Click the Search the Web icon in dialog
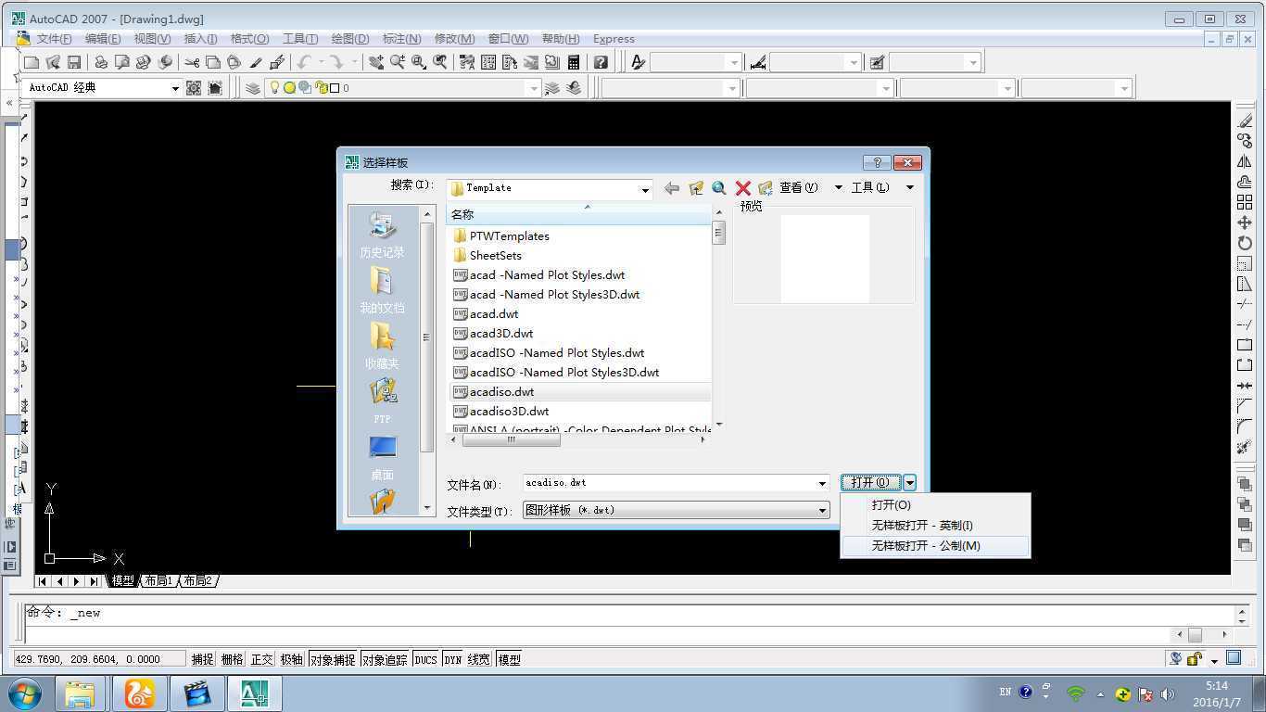The height and width of the screenshot is (712, 1266). pyautogui.click(x=719, y=187)
